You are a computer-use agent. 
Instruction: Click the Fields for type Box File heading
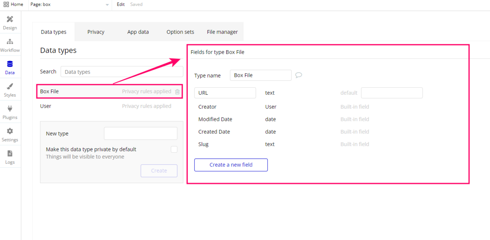[x=218, y=52]
